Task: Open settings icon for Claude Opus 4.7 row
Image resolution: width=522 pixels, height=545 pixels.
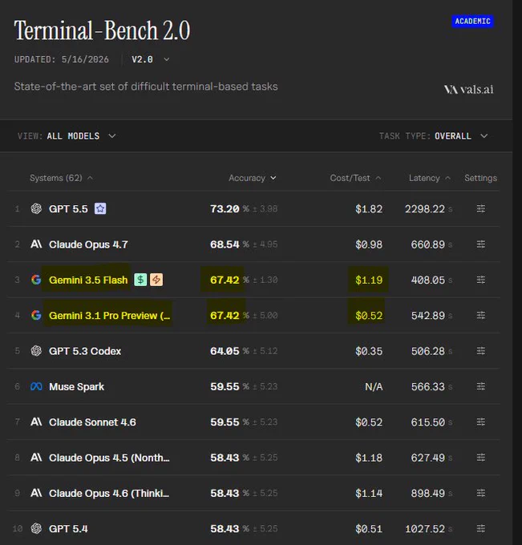Action: point(480,244)
